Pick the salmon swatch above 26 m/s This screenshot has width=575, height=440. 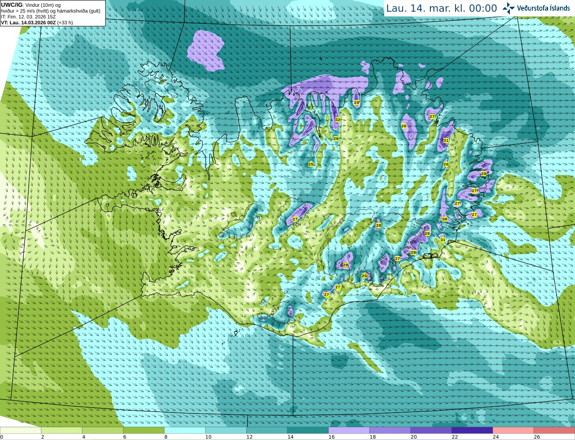click(x=554, y=431)
